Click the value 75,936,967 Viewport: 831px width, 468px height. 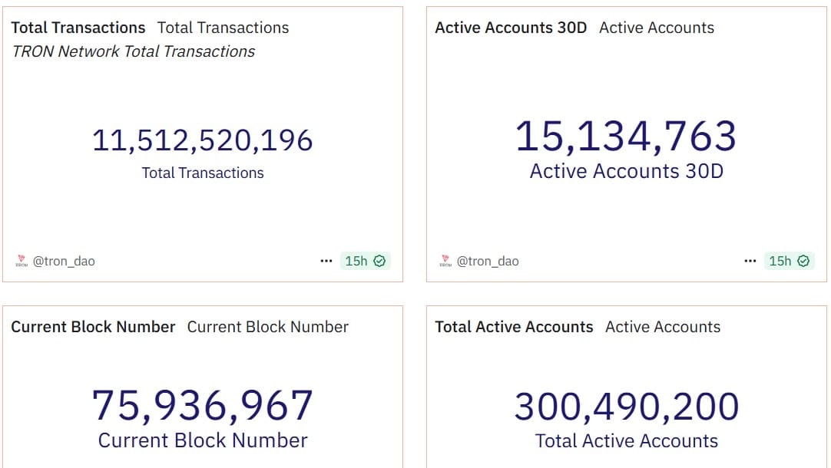pyautogui.click(x=202, y=404)
